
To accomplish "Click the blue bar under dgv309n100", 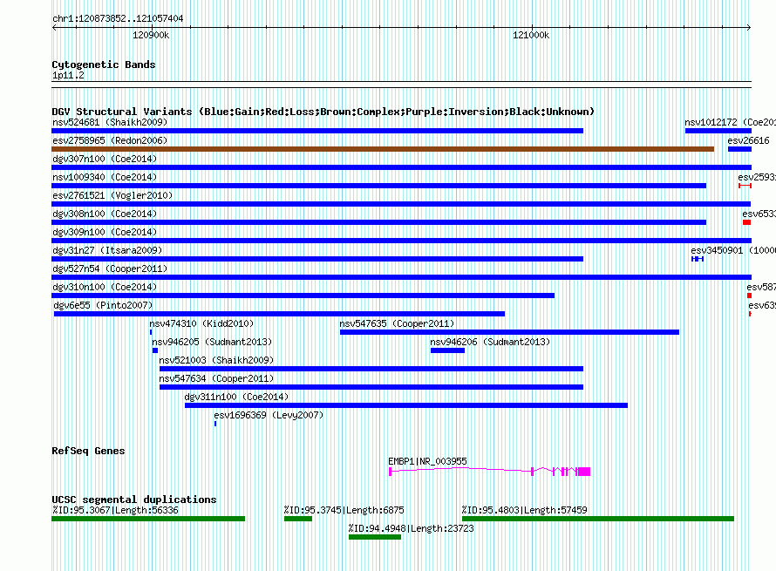I will [401, 241].
